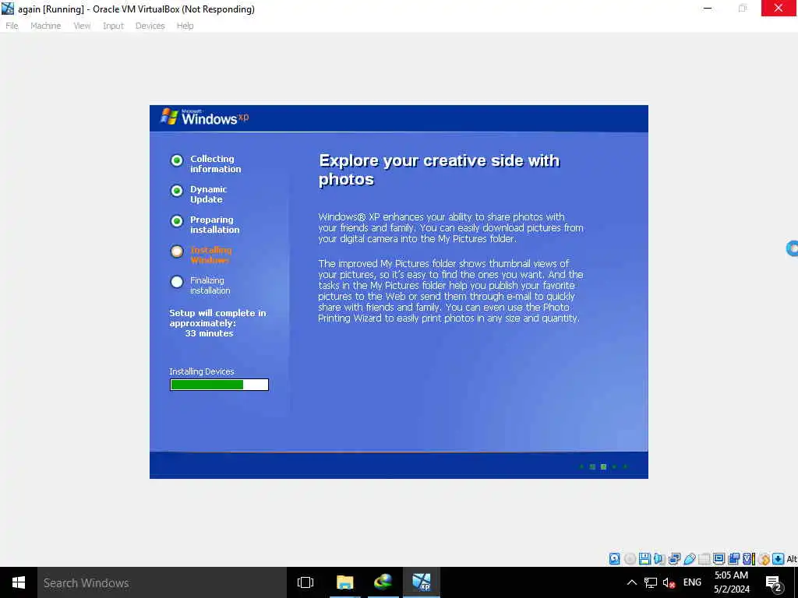Click the Dynamic Update step indicator
Viewport: 798px width, 598px height.
(x=177, y=191)
